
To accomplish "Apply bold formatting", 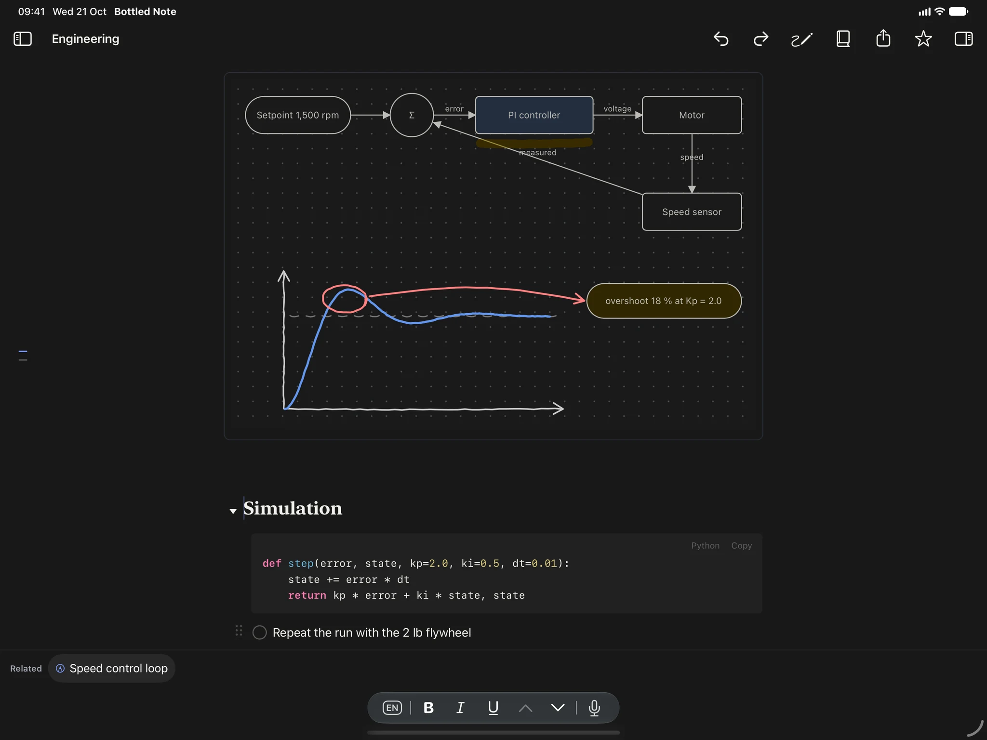I will (x=428, y=708).
